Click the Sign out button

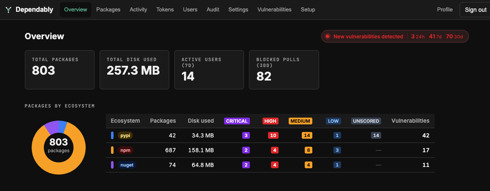(x=476, y=10)
